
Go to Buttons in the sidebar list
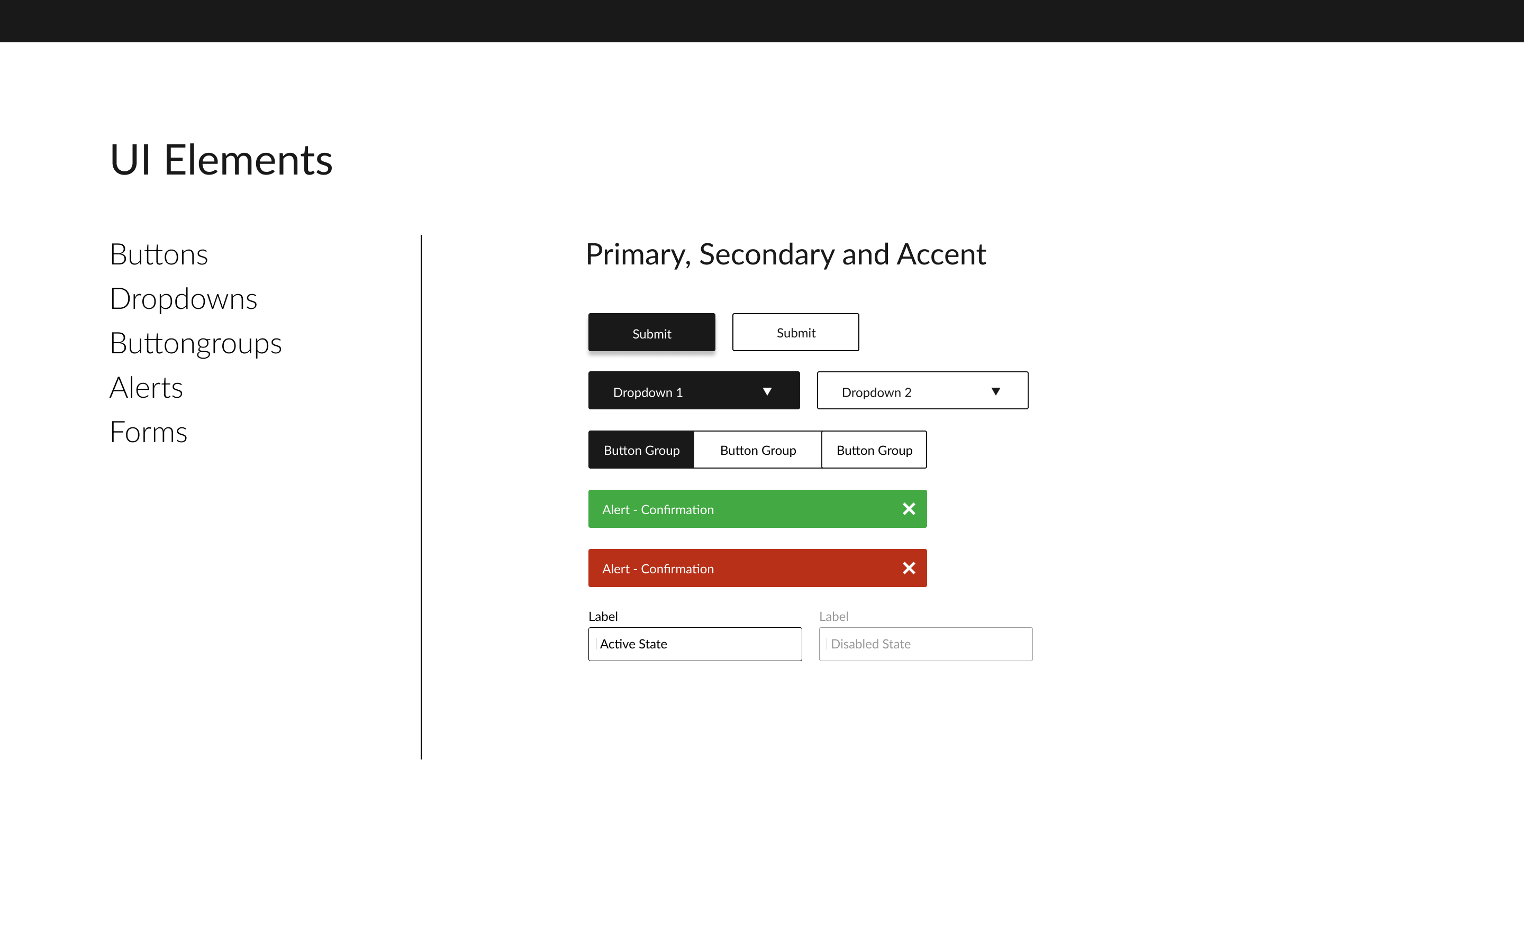pos(159,254)
